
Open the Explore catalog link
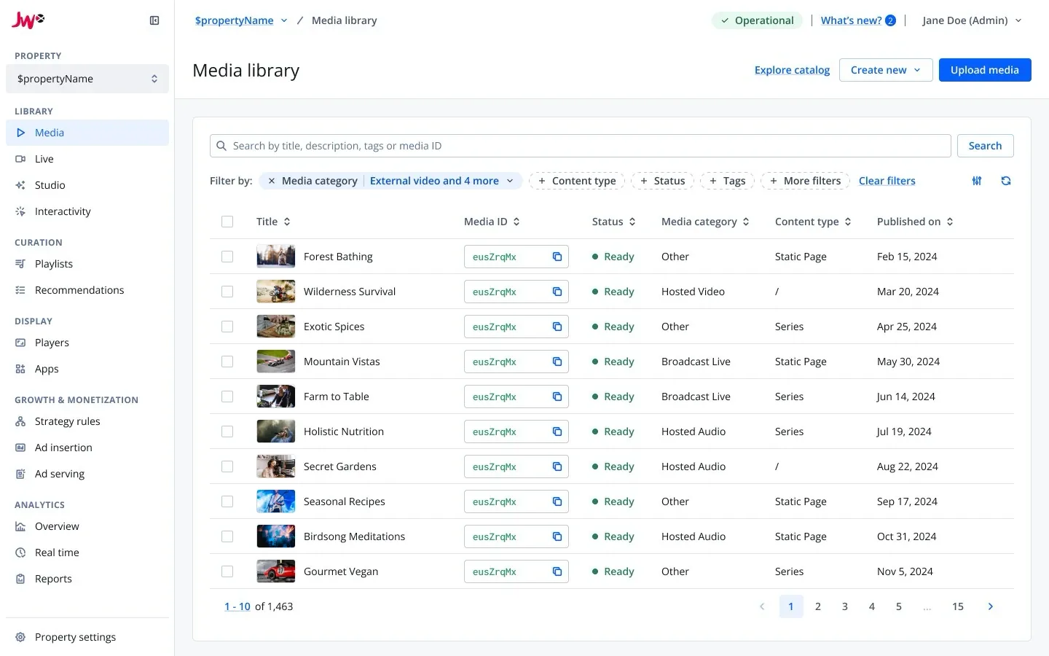coord(792,70)
